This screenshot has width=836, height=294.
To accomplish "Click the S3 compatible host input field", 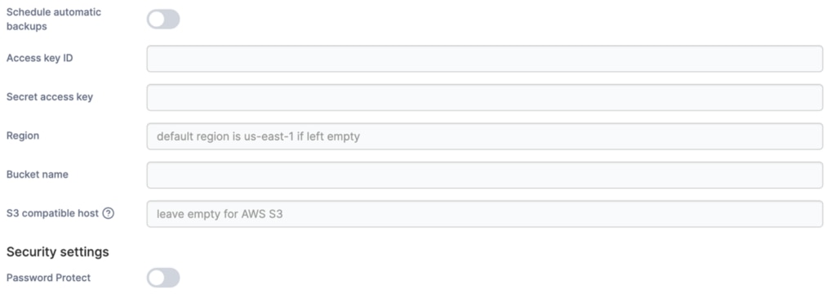I will (x=485, y=214).
